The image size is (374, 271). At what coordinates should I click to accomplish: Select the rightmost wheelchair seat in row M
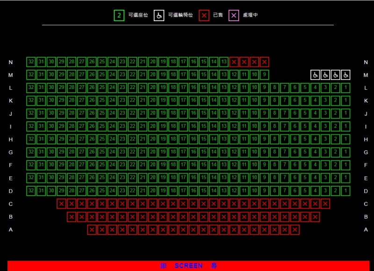(x=345, y=75)
